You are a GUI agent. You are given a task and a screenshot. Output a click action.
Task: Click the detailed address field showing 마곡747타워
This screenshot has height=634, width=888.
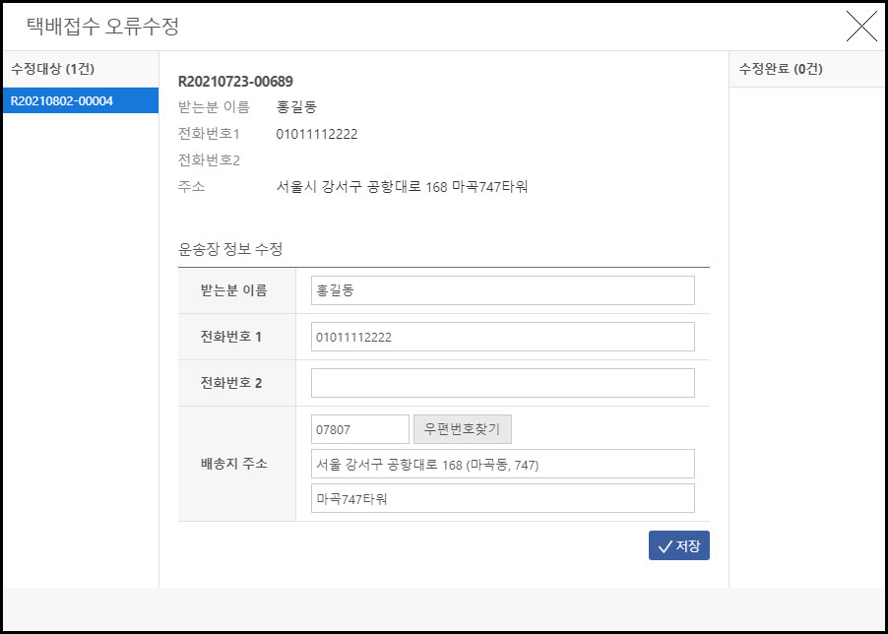(502, 498)
